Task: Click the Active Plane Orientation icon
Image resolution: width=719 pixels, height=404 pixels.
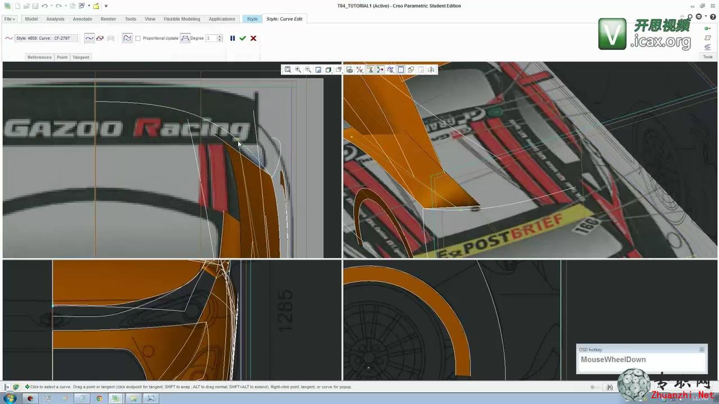Action: (x=411, y=70)
